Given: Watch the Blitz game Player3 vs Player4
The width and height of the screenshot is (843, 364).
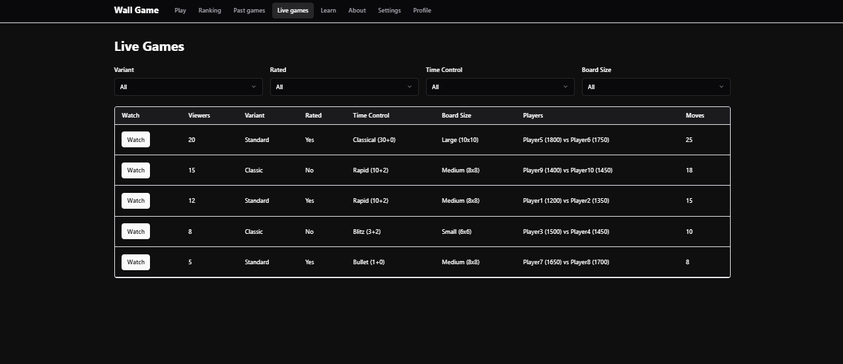Looking at the screenshot, I should tap(135, 231).
